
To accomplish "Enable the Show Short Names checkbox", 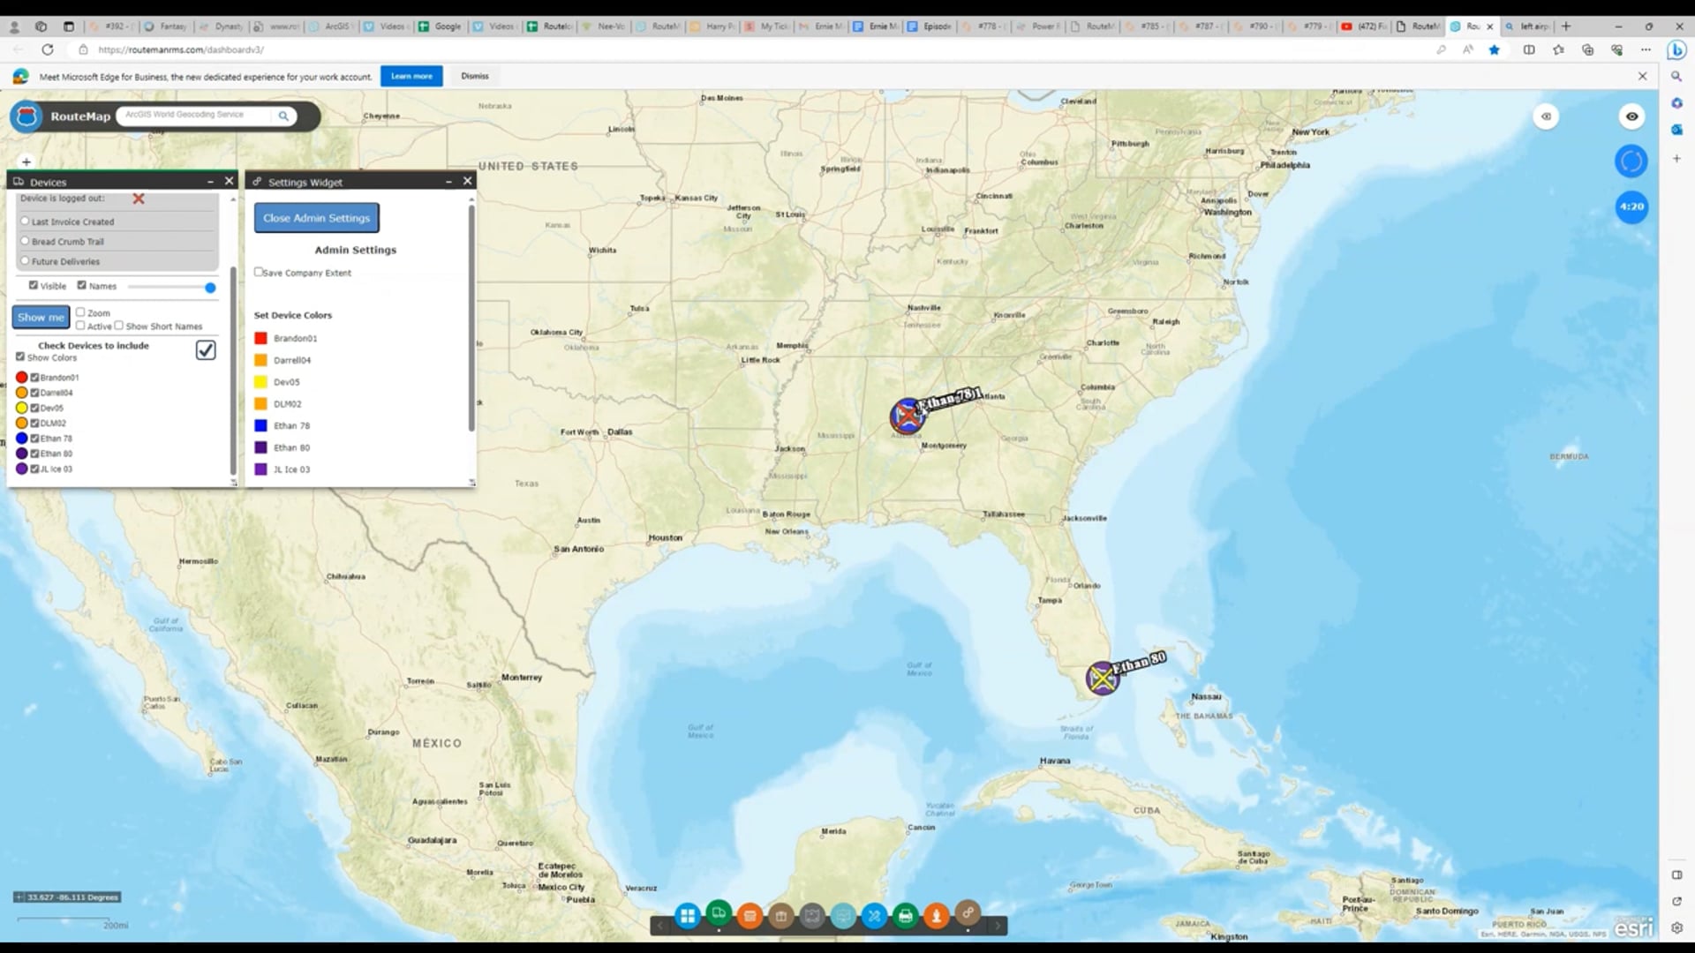I will coord(119,326).
